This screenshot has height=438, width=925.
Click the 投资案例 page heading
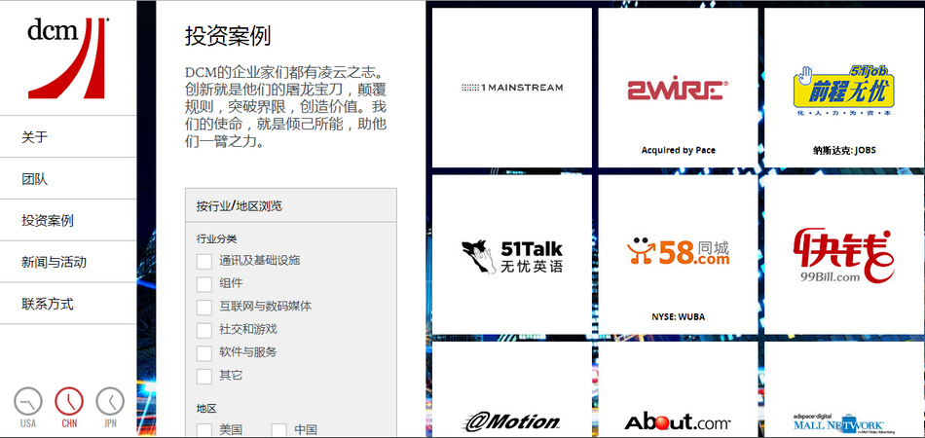coord(228,36)
